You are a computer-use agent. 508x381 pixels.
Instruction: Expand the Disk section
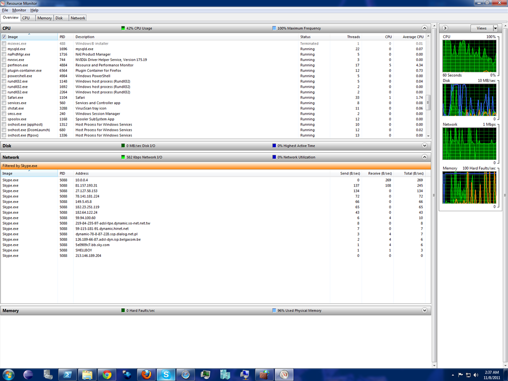tap(425, 146)
